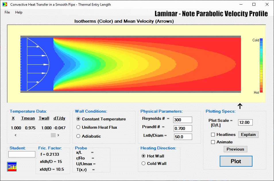Click the Cold end of the color legend

click(x=261, y=40)
